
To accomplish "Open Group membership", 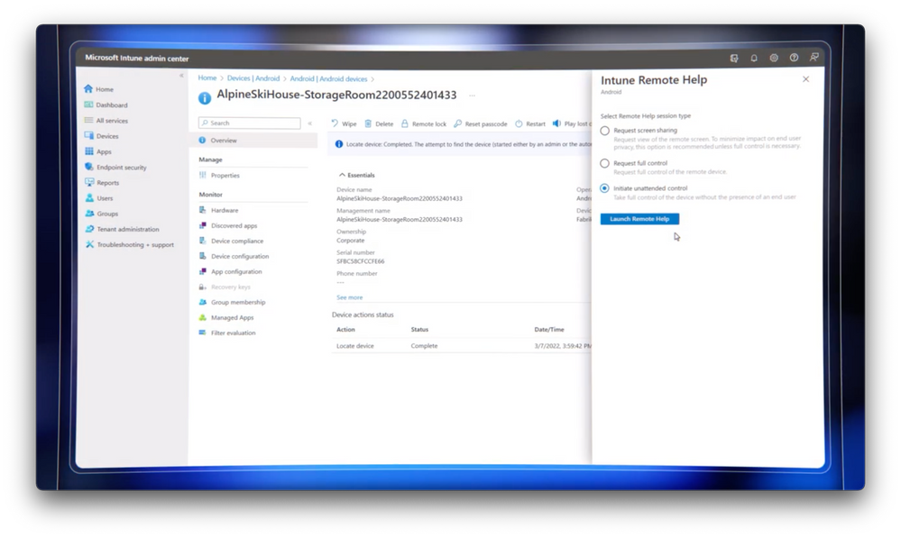I will [232, 302].
